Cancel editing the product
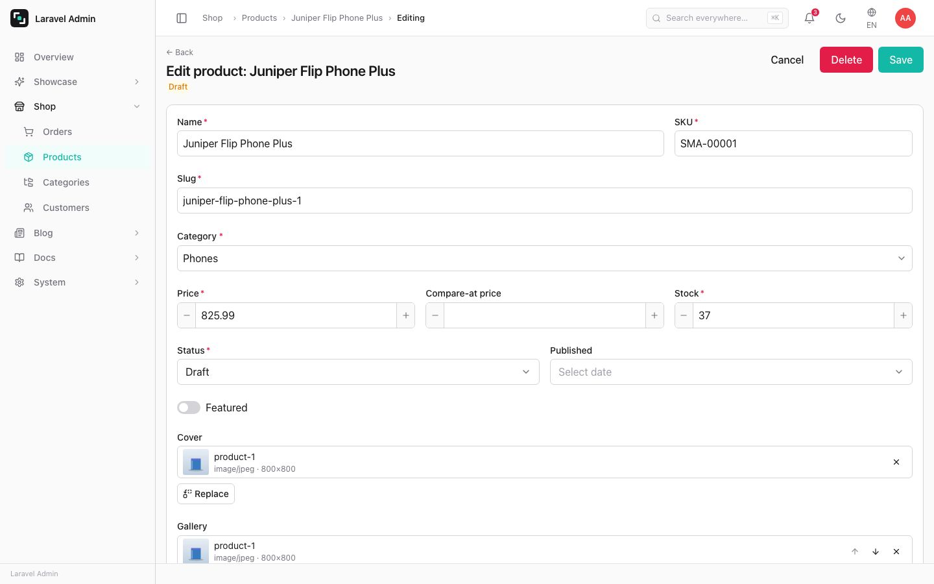This screenshot has height=584, width=934. [x=787, y=60]
